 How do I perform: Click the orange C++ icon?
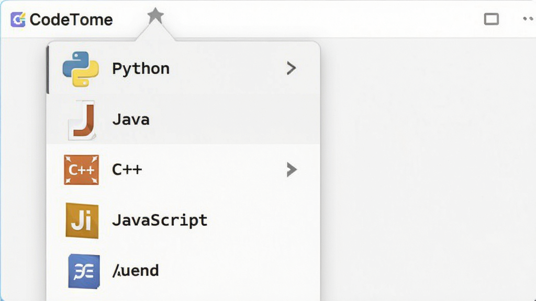tap(81, 170)
